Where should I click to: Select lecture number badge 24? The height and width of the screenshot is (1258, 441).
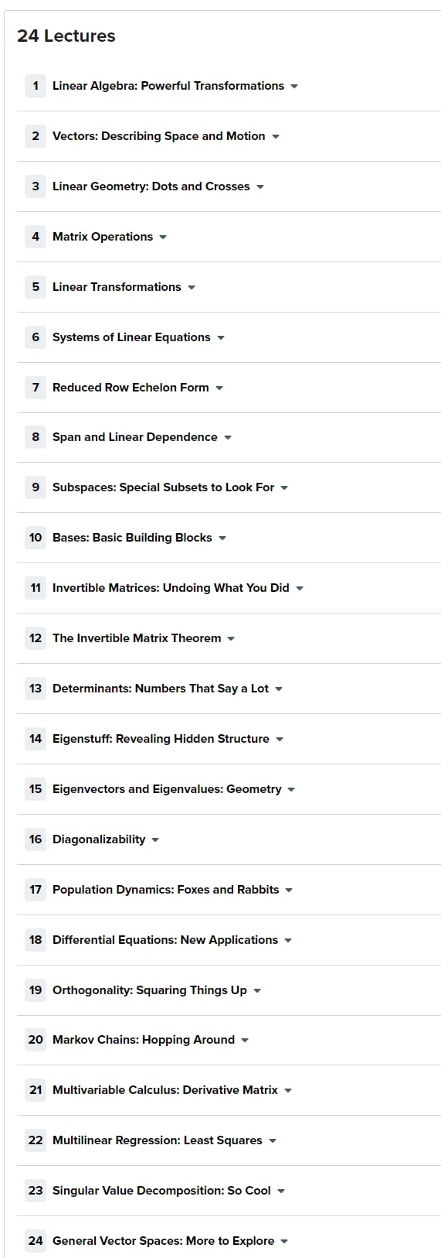pyautogui.click(x=36, y=1241)
